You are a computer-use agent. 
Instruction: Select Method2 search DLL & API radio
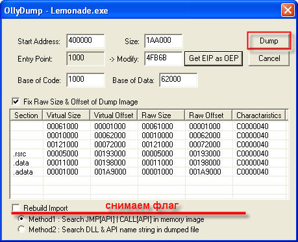[21, 229]
